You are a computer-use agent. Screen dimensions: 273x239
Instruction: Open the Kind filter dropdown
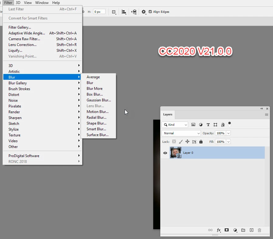coord(175,125)
